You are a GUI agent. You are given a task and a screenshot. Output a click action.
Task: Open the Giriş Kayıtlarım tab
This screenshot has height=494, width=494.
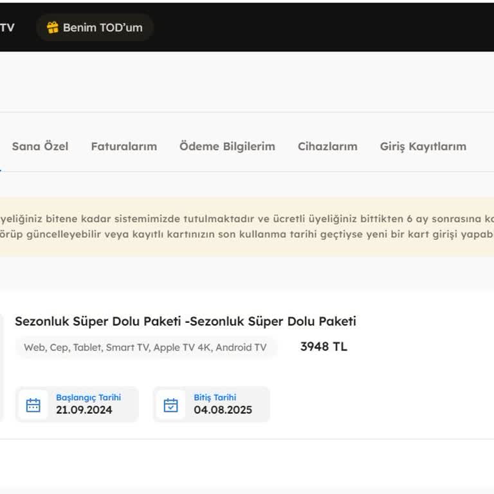click(x=423, y=146)
